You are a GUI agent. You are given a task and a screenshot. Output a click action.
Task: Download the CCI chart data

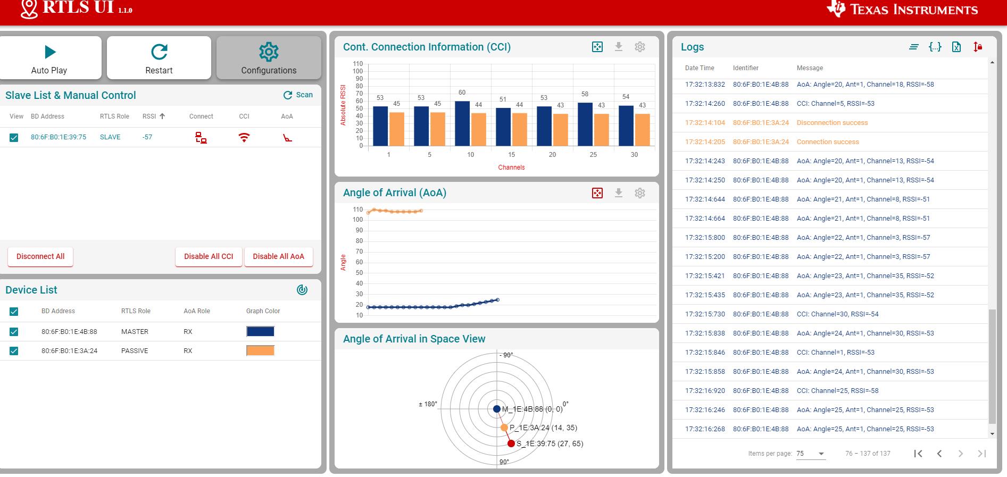point(619,47)
